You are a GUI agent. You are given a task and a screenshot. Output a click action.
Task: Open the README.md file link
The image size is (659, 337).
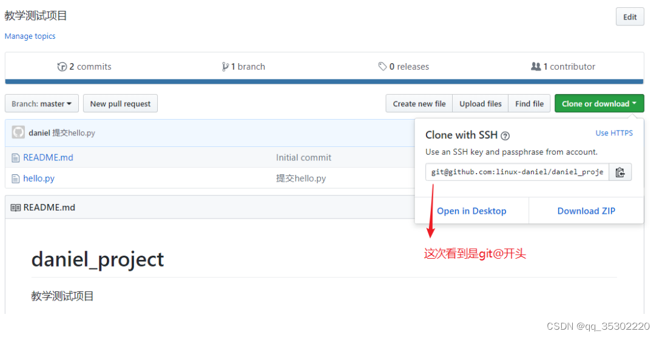point(48,157)
